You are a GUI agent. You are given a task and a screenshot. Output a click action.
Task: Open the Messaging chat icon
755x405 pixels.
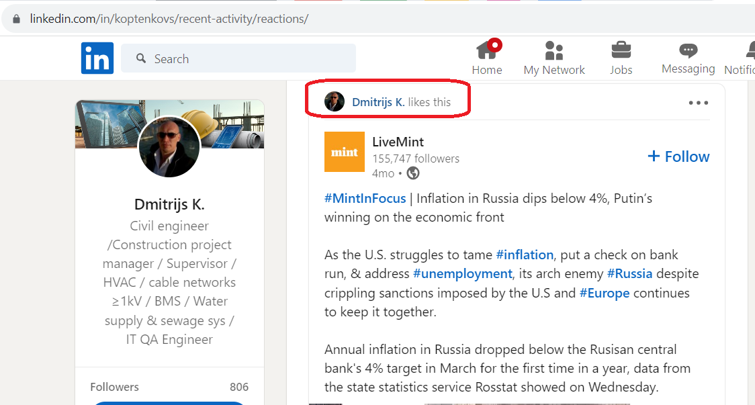(x=688, y=50)
